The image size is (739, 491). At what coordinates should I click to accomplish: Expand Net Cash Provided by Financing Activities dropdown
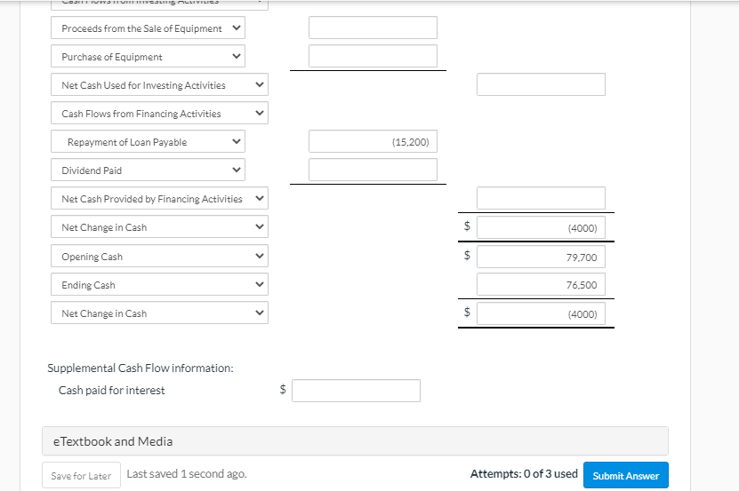[x=159, y=199]
